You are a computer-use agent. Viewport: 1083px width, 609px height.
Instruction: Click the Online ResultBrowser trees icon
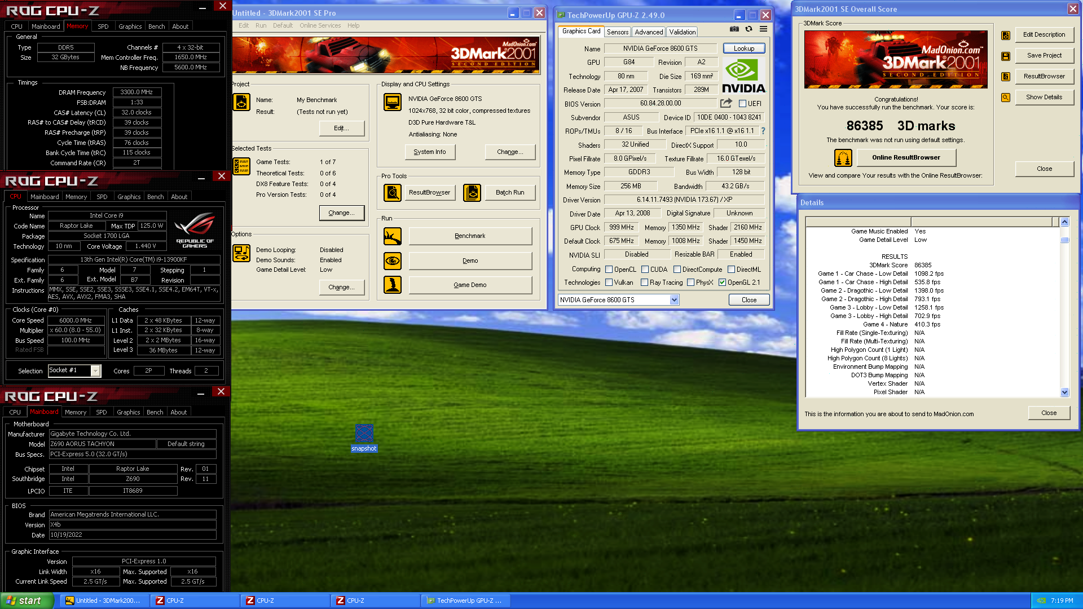coord(843,158)
